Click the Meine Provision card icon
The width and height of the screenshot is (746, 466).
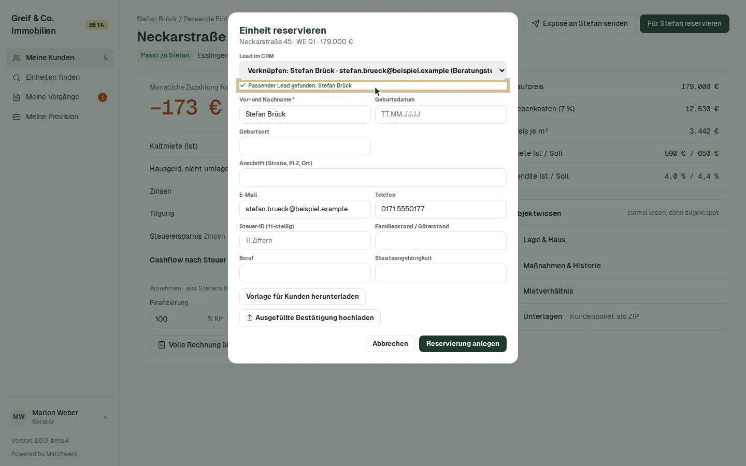point(17,117)
